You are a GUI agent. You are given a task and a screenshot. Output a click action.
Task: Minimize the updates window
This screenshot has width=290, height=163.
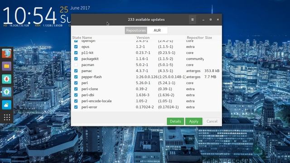pyautogui.click(x=203, y=19)
